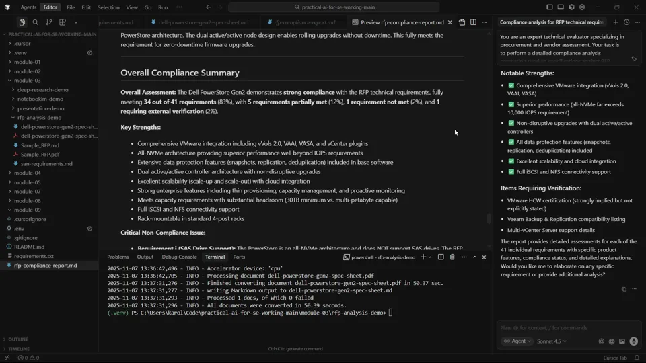Switch to Agents mode

coord(28,7)
